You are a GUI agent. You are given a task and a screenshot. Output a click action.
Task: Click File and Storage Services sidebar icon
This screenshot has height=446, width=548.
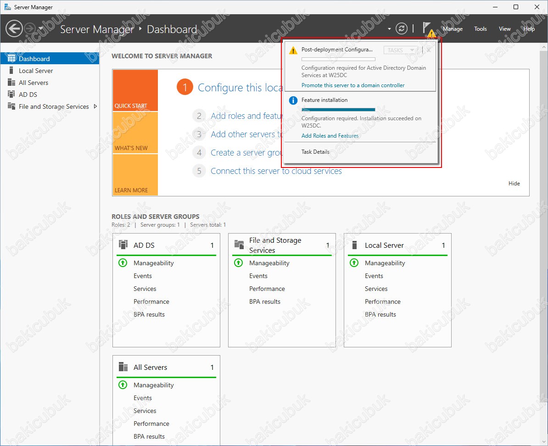pyautogui.click(x=11, y=106)
